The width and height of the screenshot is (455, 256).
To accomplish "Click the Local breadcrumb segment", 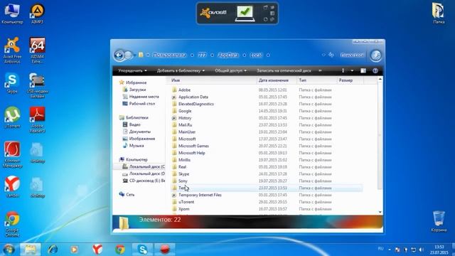I will [x=256, y=55].
